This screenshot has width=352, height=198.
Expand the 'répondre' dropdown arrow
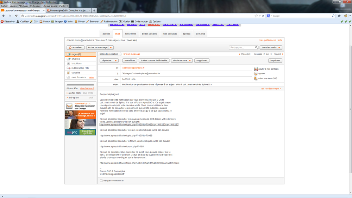(115, 60)
